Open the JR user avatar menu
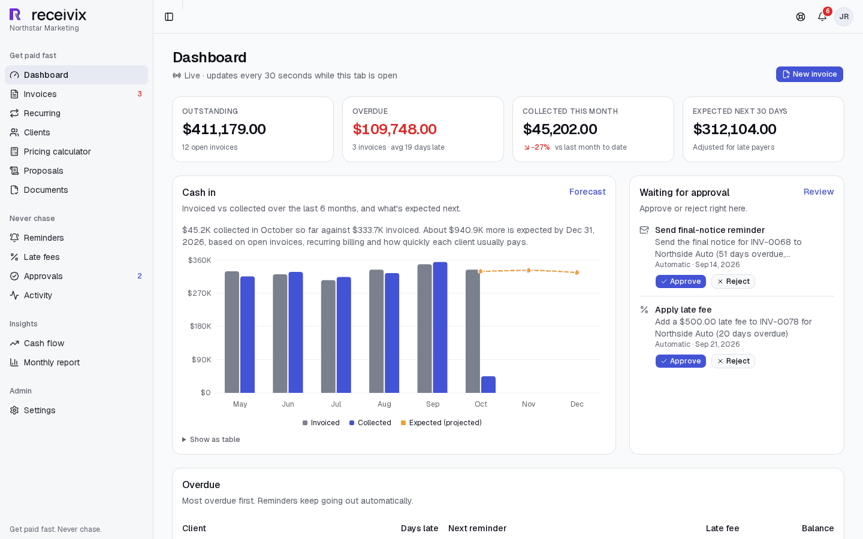Viewport: 863px width, 539px height. [844, 17]
